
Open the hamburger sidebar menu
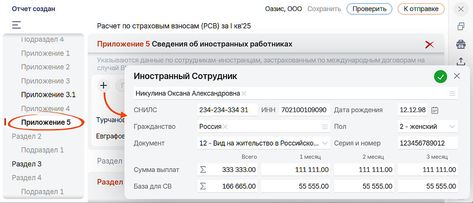point(16,25)
